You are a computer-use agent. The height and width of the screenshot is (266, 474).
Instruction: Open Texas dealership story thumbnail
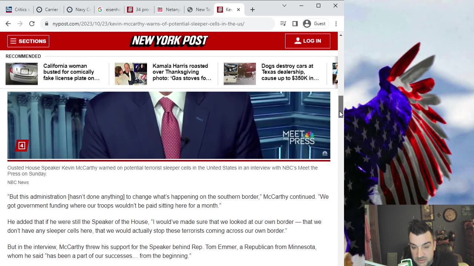240,74
